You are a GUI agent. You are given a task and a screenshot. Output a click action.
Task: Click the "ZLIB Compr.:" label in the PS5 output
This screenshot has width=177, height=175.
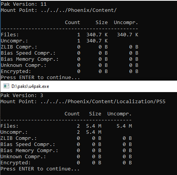[18, 138]
